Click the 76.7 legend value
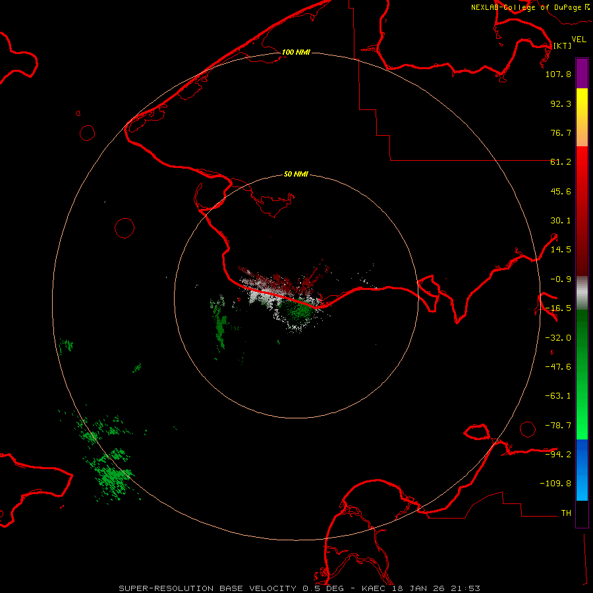593x593 pixels. click(x=561, y=133)
